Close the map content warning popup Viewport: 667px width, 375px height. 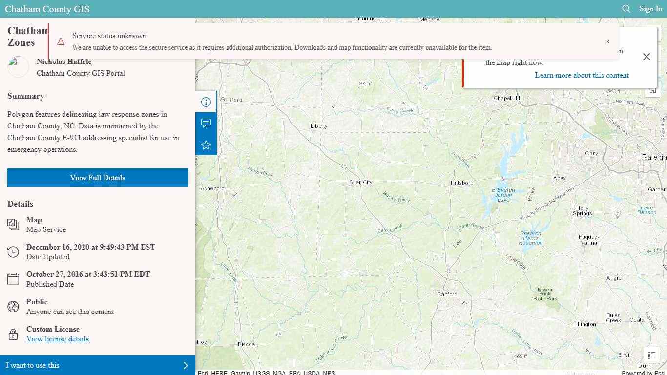click(646, 57)
